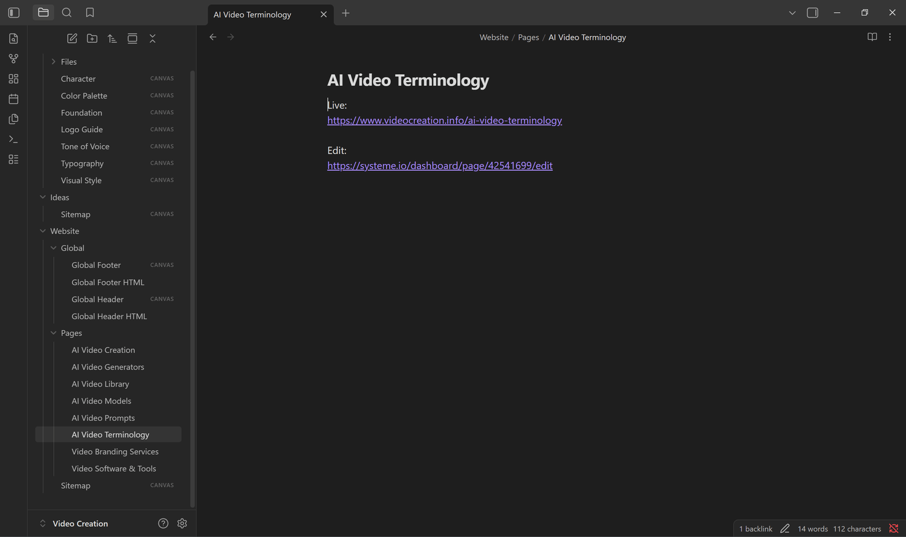Navigate forward with the right arrow
The height and width of the screenshot is (537, 906).
231,37
